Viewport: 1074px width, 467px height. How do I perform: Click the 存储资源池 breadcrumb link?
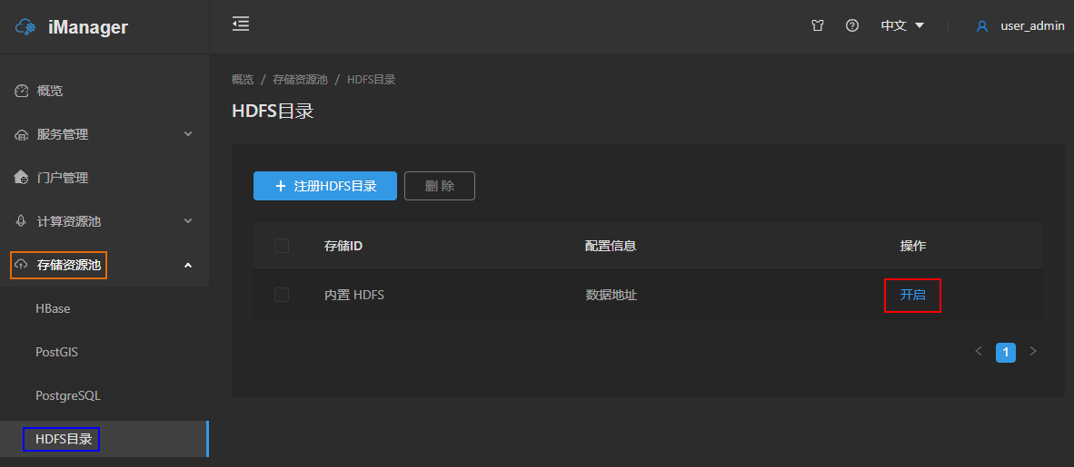(x=298, y=80)
